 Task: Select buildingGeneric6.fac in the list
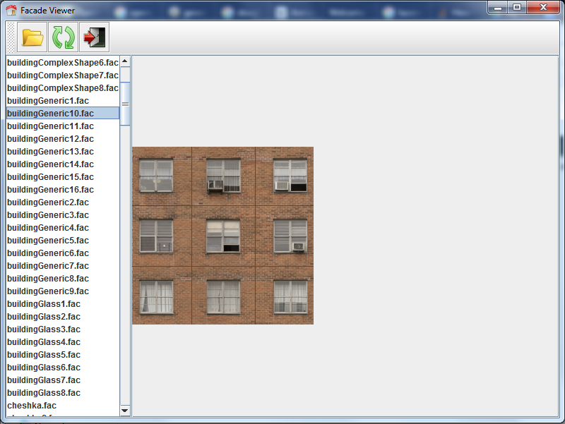(63, 253)
